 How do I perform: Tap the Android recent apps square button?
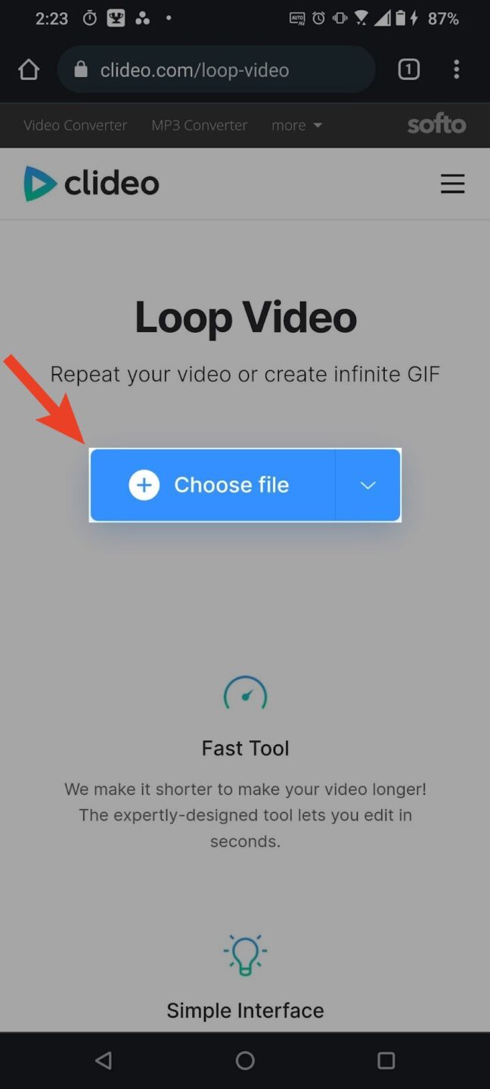click(386, 1060)
